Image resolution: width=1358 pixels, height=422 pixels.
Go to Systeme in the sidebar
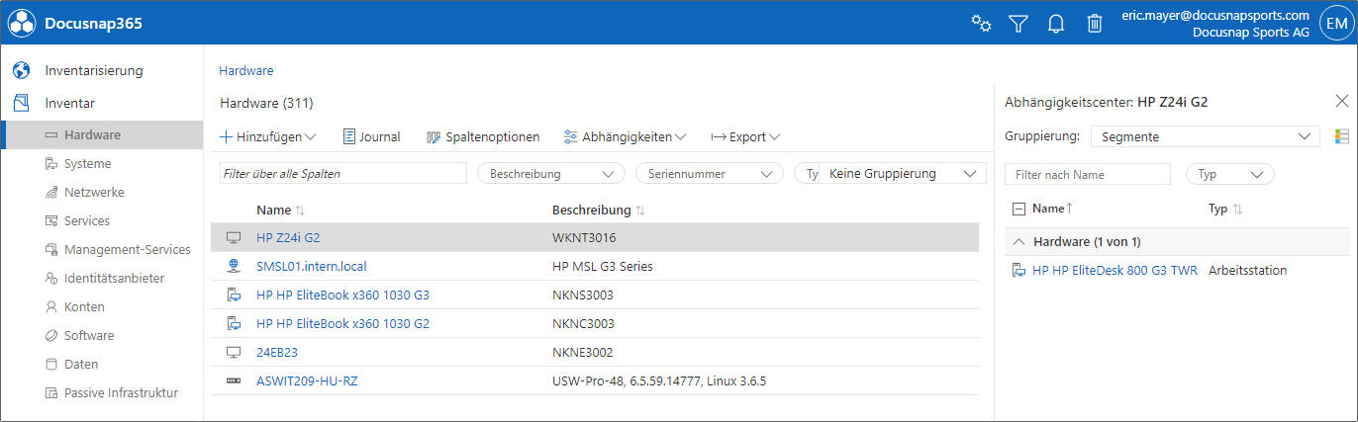(87, 164)
